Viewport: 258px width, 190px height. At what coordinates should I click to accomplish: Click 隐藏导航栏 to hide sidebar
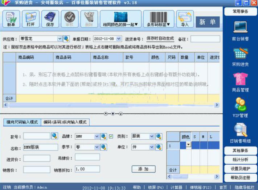click(x=244, y=187)
